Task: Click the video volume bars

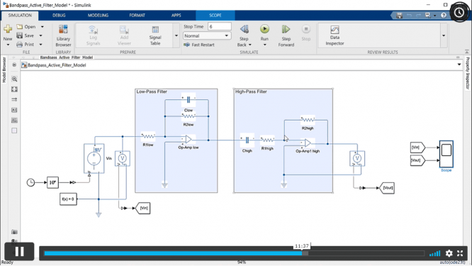Action: point(435,253)
